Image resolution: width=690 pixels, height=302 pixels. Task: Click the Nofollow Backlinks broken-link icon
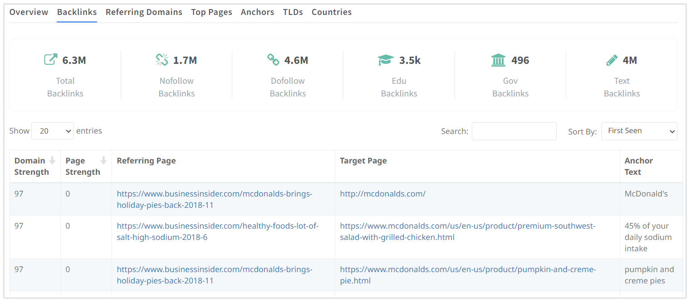(162, 60)
